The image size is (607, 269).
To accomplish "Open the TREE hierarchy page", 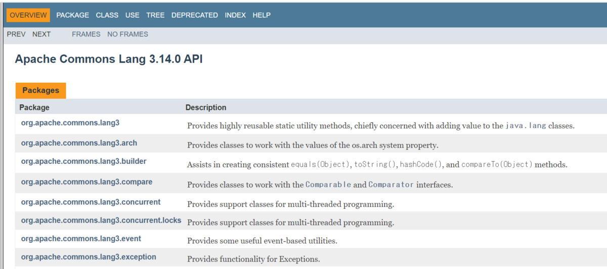I will coord(155,15).
